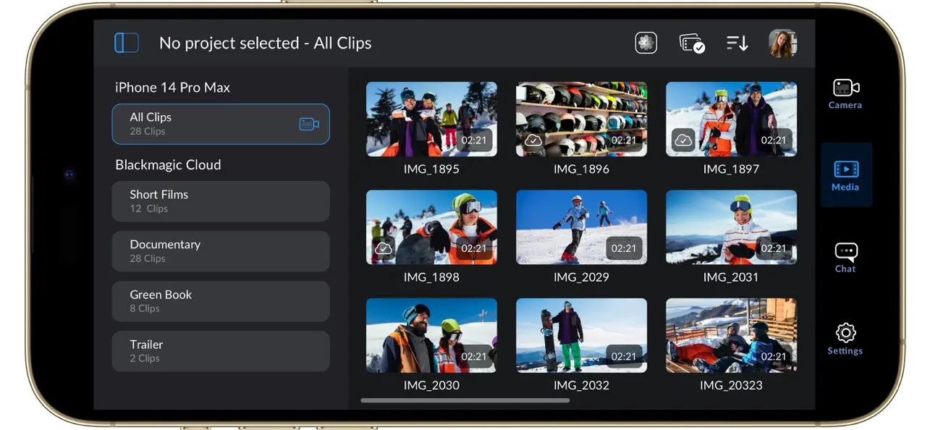Screen dimensions: 930x430
Task: Switch to the Media tab
Action: pyautogui.click(x=845, y=176)
